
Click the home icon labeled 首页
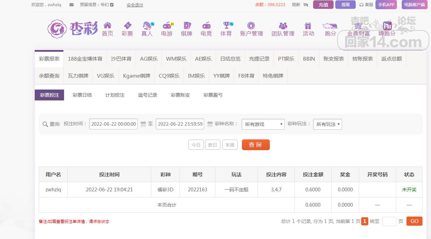[x=107, y=26]
